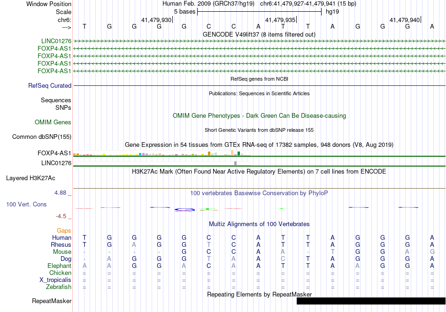Click the black RepeatMasker repeat block
446x312 pixels.
pos(371,301)
